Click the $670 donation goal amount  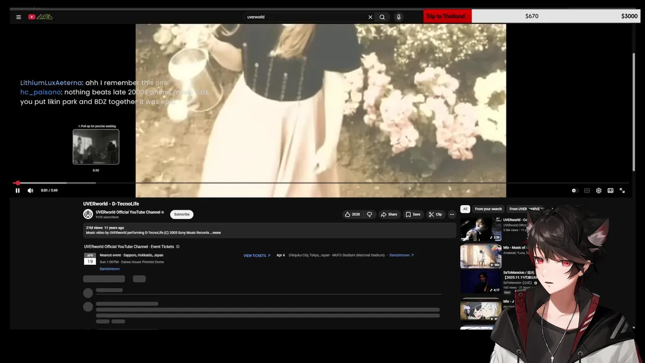click(532, 16)
